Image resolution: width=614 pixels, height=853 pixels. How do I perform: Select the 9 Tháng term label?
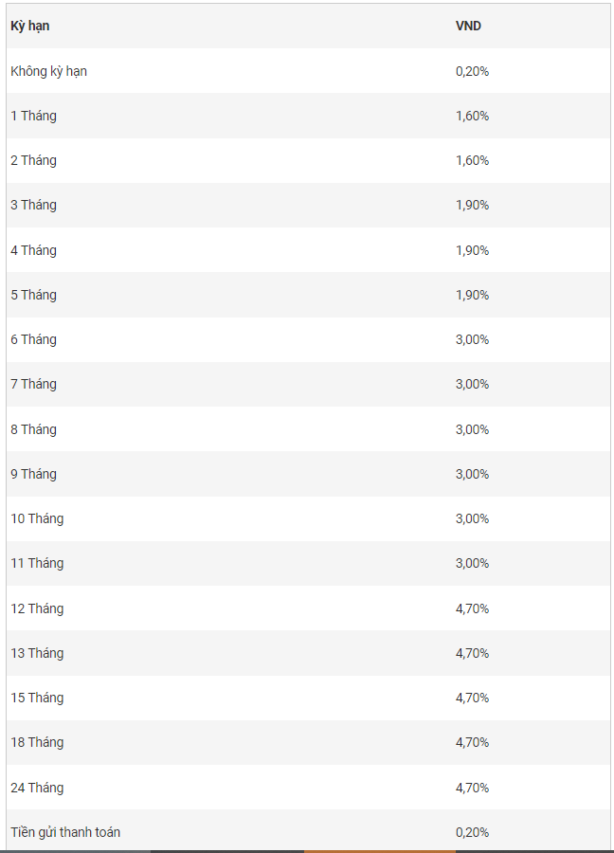(x=33, y=474)
